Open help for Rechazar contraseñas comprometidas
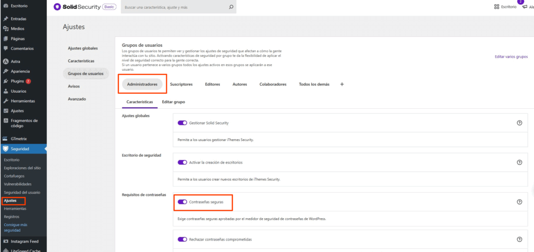The width and height of the screenshot is (534, 252). (x=519, y=239)
